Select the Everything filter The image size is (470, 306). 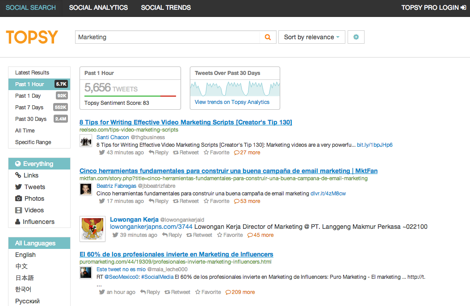39,164
